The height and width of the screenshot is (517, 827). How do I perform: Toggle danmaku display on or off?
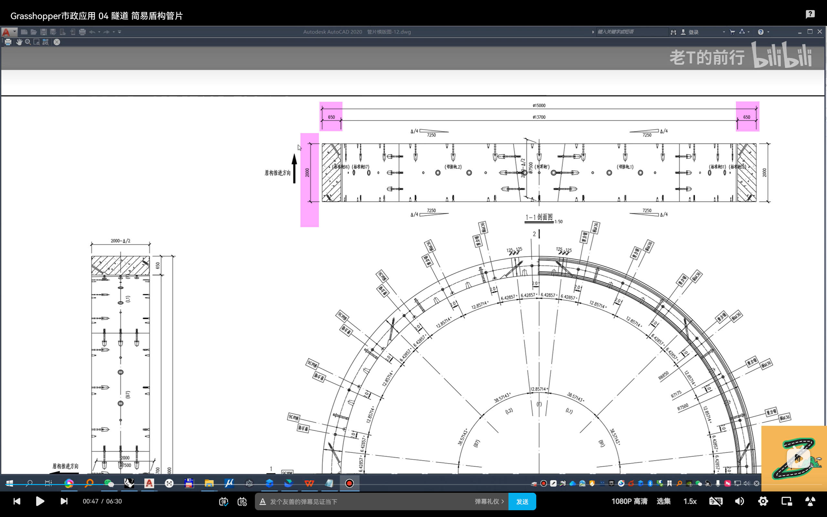click(224, 501)
